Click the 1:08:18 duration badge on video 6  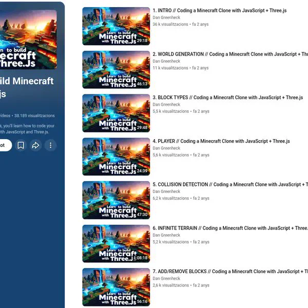point(141,258)
